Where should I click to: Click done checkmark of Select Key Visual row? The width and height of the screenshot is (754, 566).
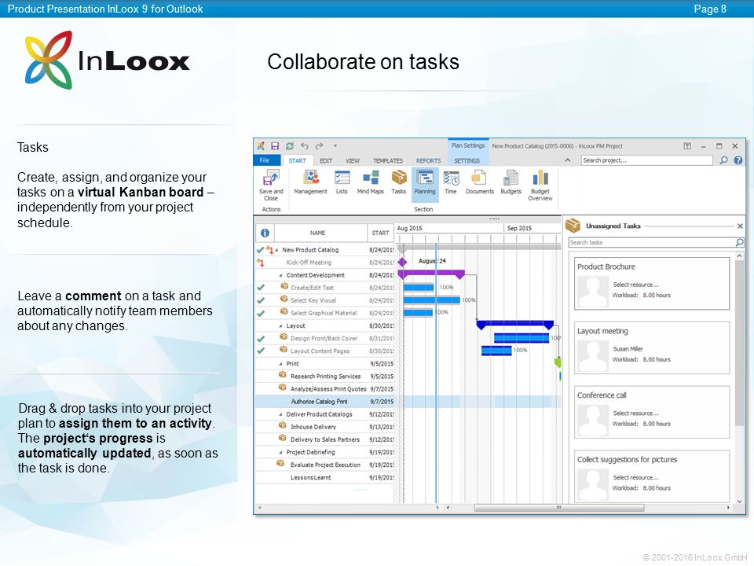[261, 300]
